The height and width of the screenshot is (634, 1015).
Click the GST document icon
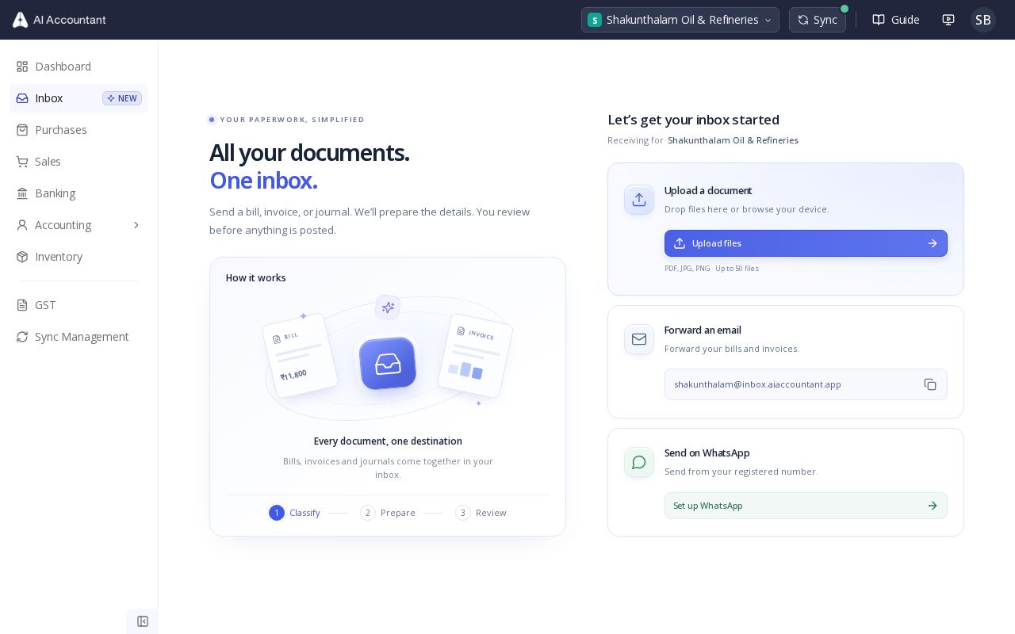tap(22, 305)
